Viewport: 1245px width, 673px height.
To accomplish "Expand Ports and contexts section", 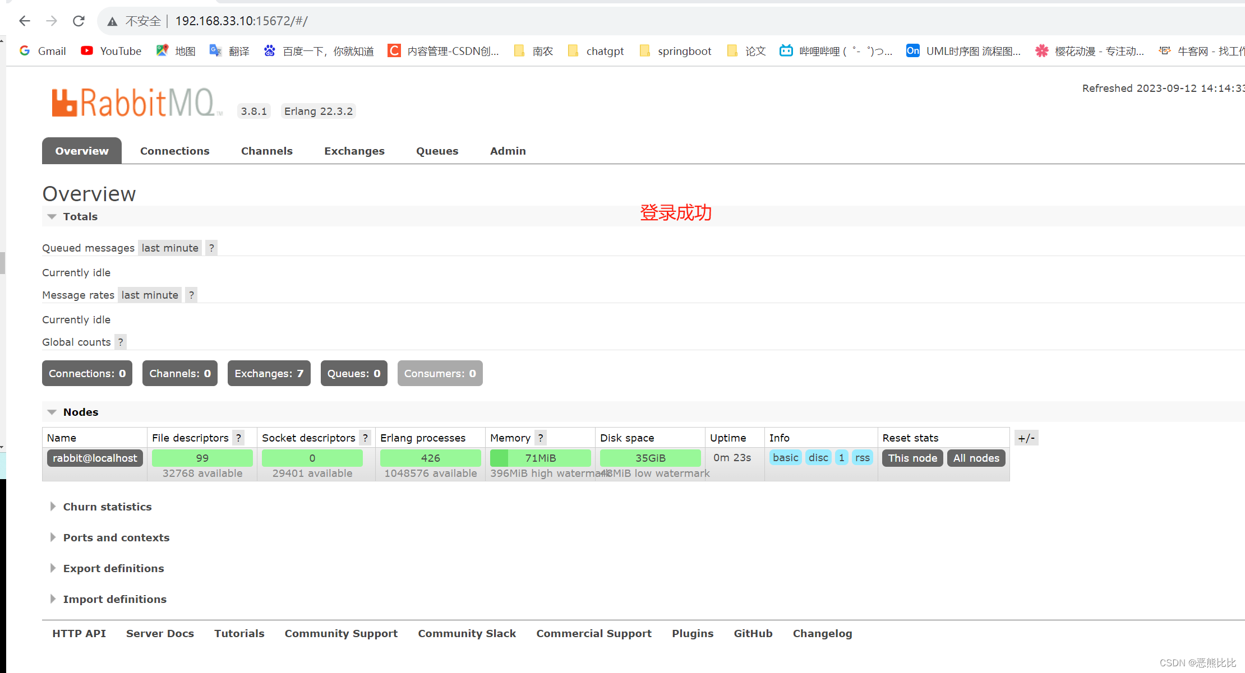I will pyautogui.click(x=110, y=537).
